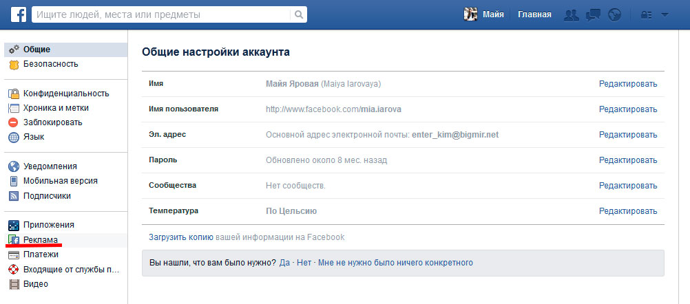Open Заблокировать settings section
This screenshot has height=304, width=690.
point(52,122)
